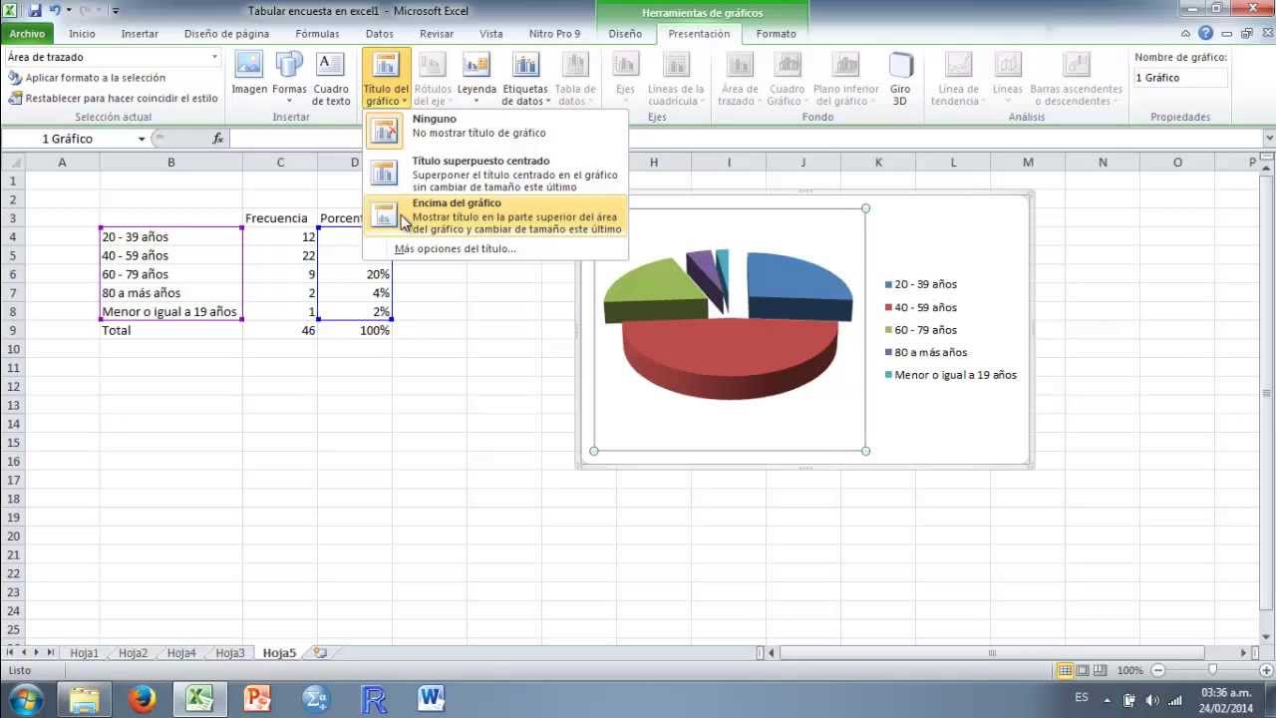Open the Líneas analysis options
Screen dimensions: 1276x718
1008,78
